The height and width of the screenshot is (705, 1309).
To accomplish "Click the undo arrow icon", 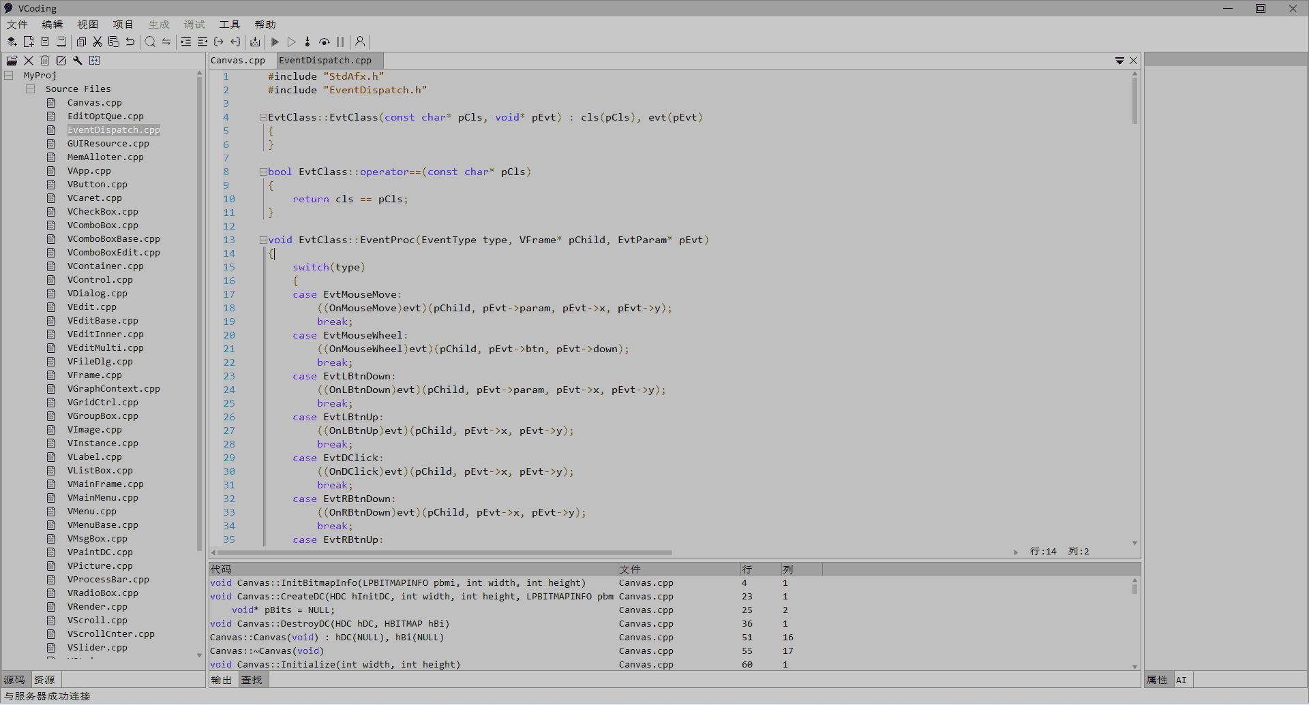I will pyautogui.click(x=130, y=42).
